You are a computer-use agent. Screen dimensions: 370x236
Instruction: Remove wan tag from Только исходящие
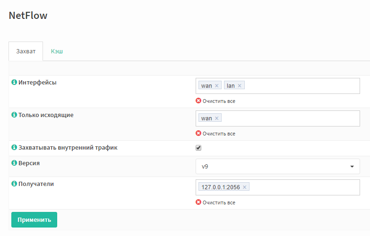[216, 118]
